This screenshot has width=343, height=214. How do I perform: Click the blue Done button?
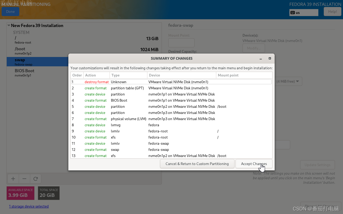pyautogui.click(x=10, y=12)
